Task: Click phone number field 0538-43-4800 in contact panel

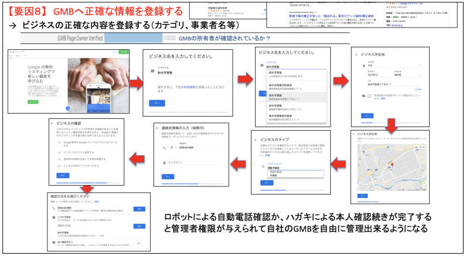Action: pos(200,147)
